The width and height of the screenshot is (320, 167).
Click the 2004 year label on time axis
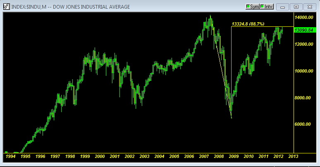pos(160,156)
